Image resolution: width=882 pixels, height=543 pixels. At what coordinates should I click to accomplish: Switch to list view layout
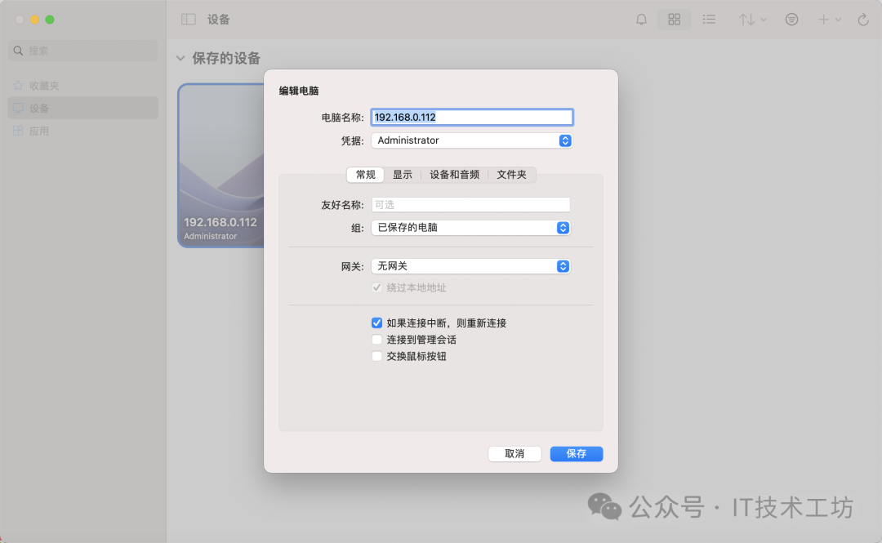(709, 19)
